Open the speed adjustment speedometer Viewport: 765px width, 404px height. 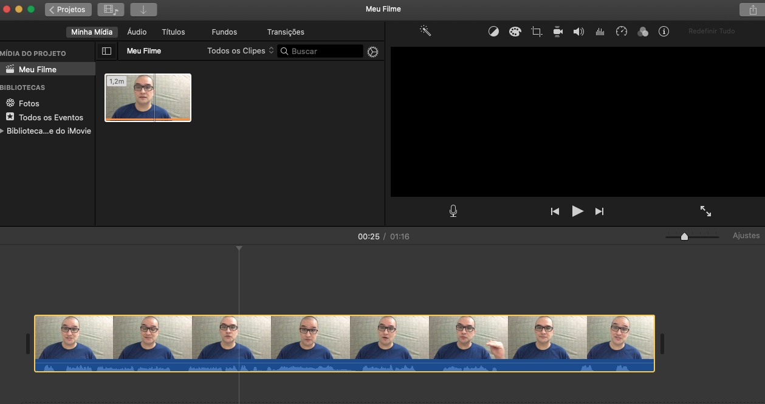tap(621, 32)
